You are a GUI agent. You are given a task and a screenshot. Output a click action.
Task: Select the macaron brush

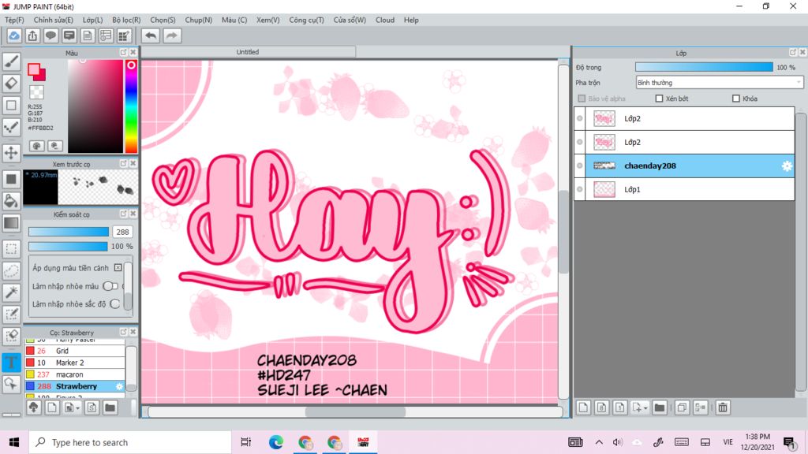[75, 374]
